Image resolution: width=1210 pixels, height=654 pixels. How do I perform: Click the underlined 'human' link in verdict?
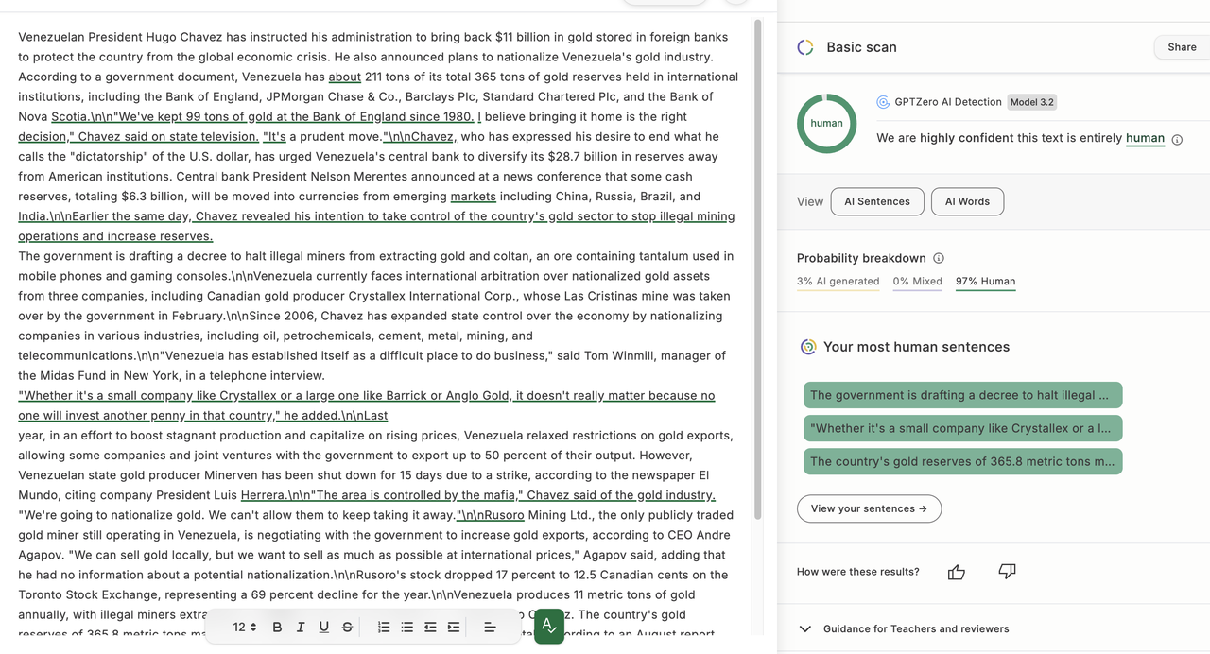[1145, 138]
